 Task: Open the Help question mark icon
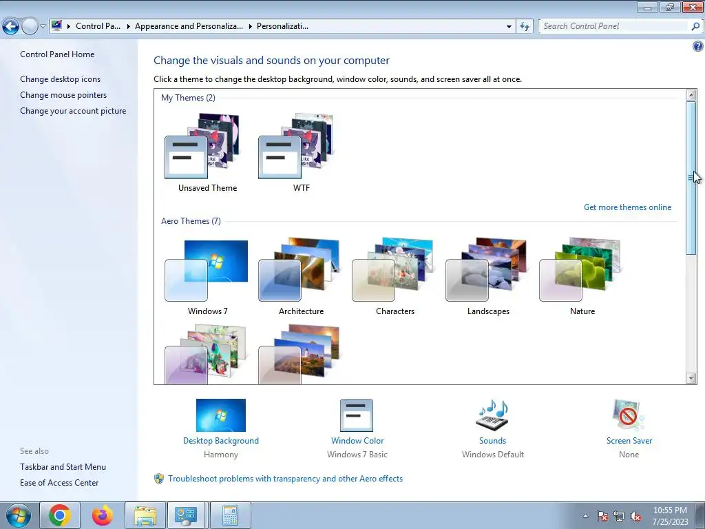click(x=698, y=46)
